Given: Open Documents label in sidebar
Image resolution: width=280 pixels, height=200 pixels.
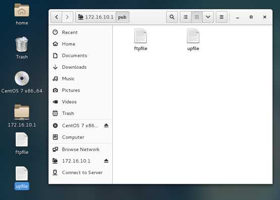Looking at the screenshot, I should coord(74,56).
